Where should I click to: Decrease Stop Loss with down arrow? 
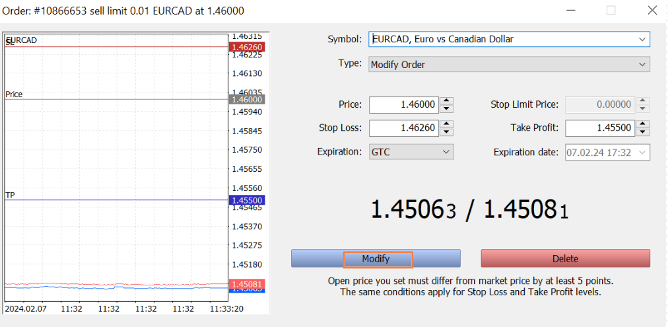pos(447,132)
